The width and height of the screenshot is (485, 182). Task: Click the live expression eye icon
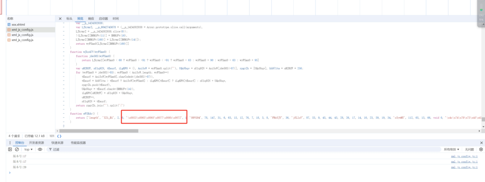pos(40,149)
